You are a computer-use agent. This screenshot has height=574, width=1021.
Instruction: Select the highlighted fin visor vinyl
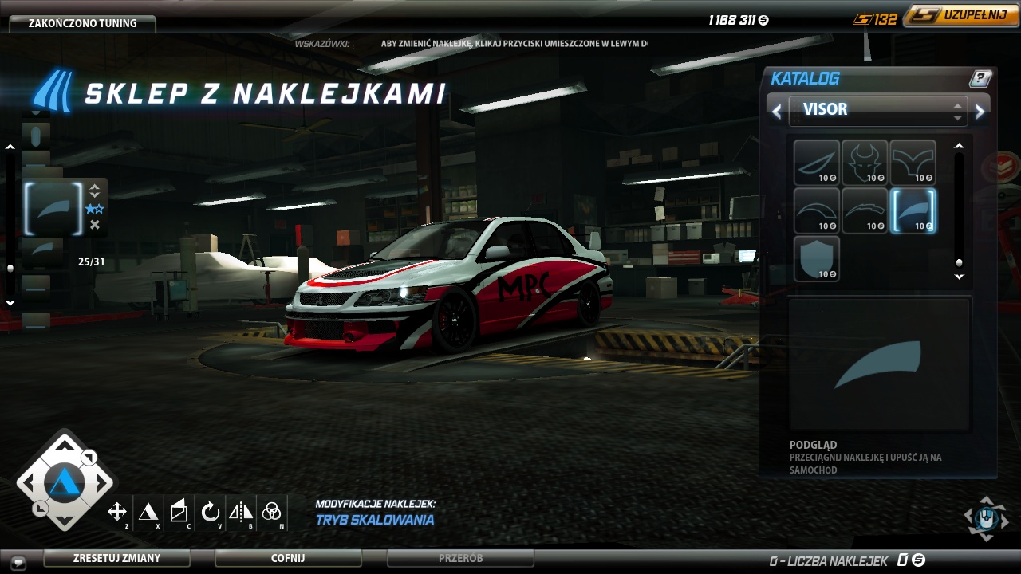pos(913,210)
